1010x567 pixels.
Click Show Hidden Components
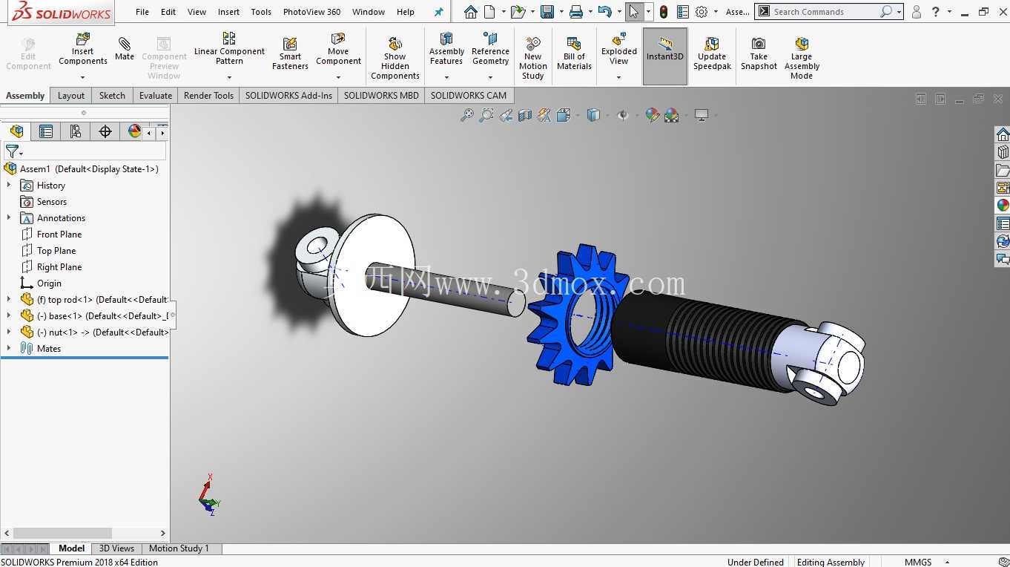tap(395, 58)
